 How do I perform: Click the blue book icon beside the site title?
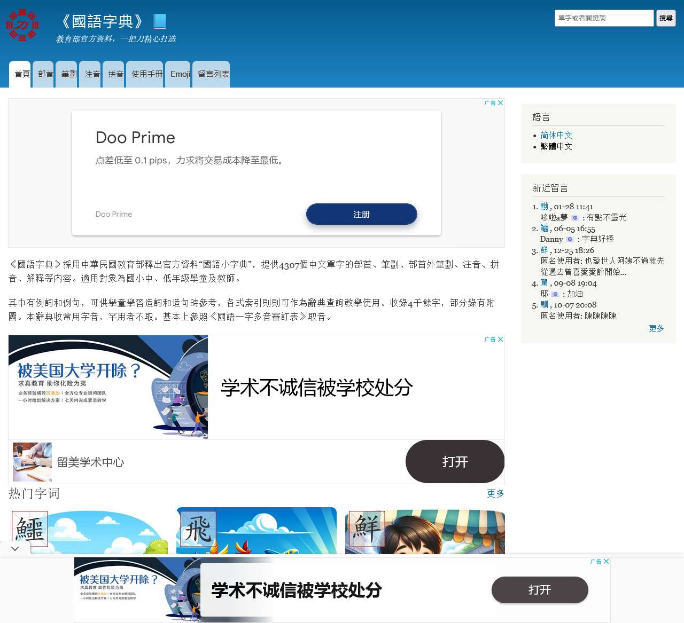pos(160,22)
